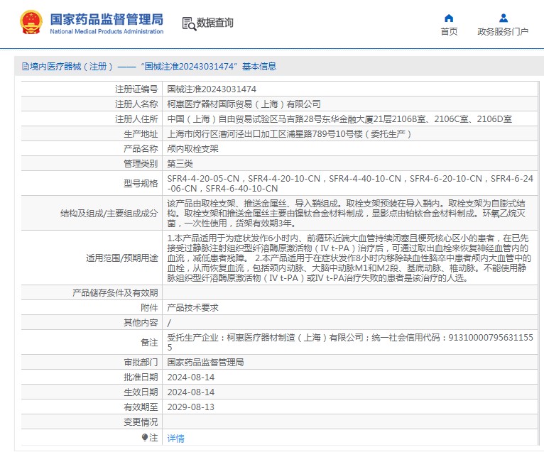
Task: Click the intended use description paragraph
Action: pos(349,258)
